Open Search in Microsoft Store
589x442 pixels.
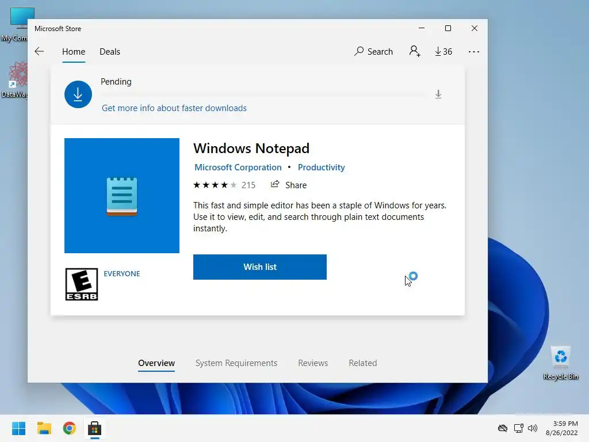(373, 51)
